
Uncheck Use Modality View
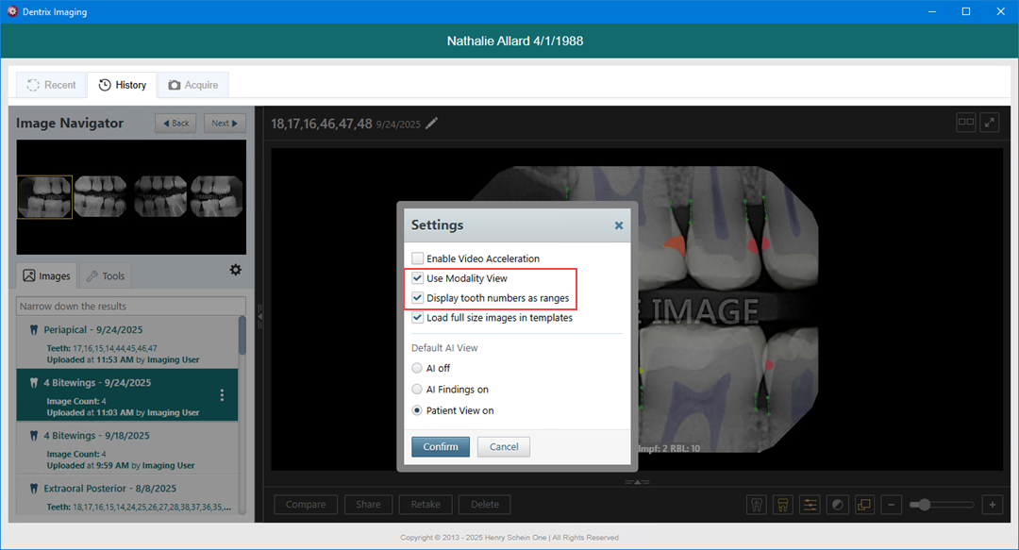click(x=418, y=278)
